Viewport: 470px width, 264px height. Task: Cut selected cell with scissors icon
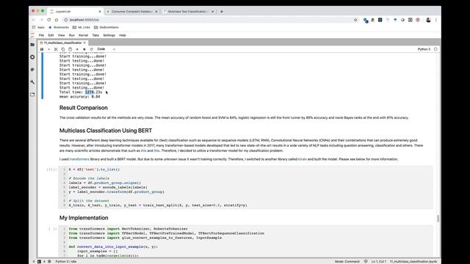56,49
